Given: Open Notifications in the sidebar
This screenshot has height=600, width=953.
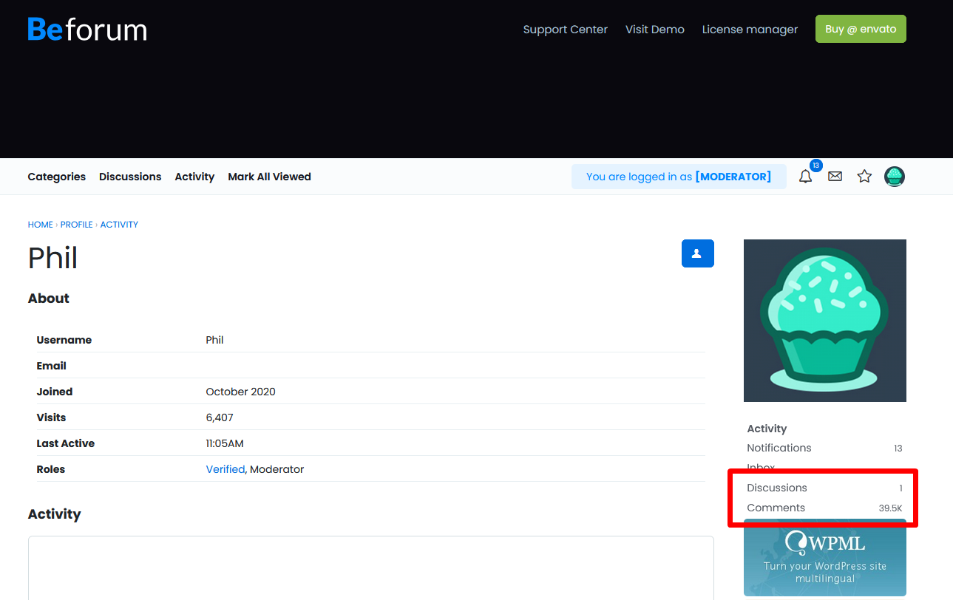Looking at the screenshot, I should point(779,448).
